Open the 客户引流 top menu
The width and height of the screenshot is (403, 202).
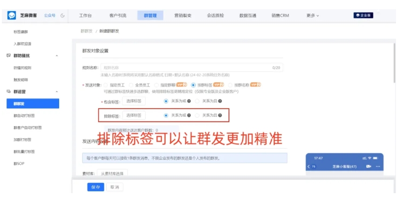(118, 16)
